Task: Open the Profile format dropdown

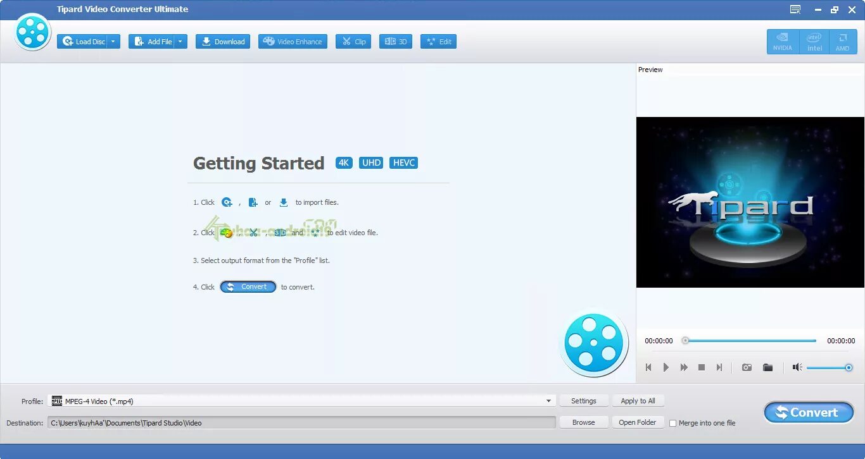Action: (548, 400)
